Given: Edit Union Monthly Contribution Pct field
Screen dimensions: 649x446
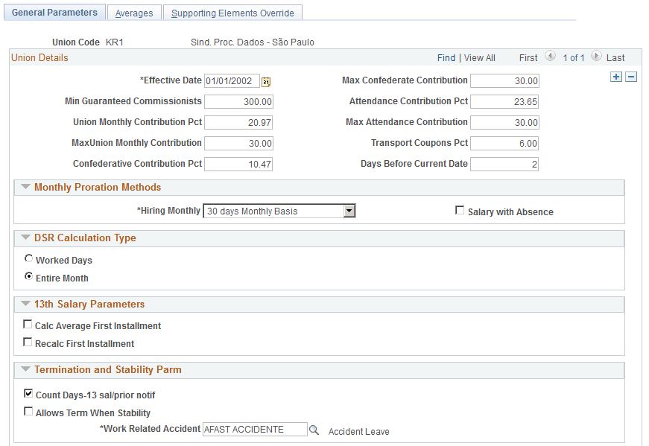Looking at the screenshot, I should pos(238,122).
